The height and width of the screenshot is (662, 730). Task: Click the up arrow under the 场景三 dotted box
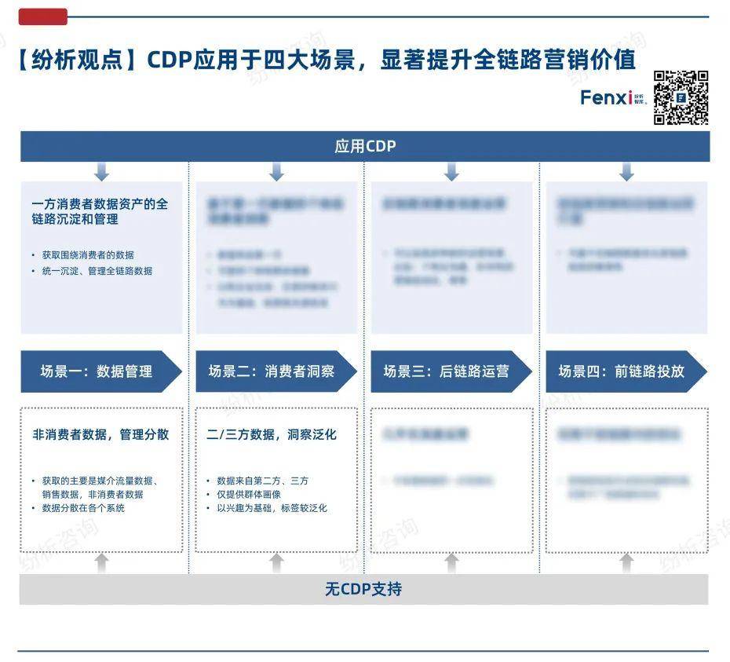(x=451, y=563)
